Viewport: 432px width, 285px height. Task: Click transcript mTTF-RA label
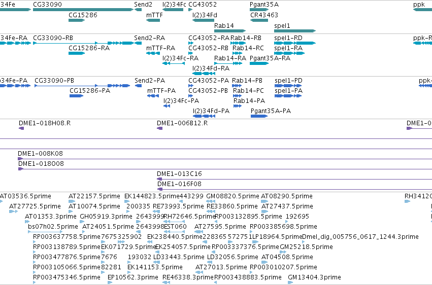(160, 48)
